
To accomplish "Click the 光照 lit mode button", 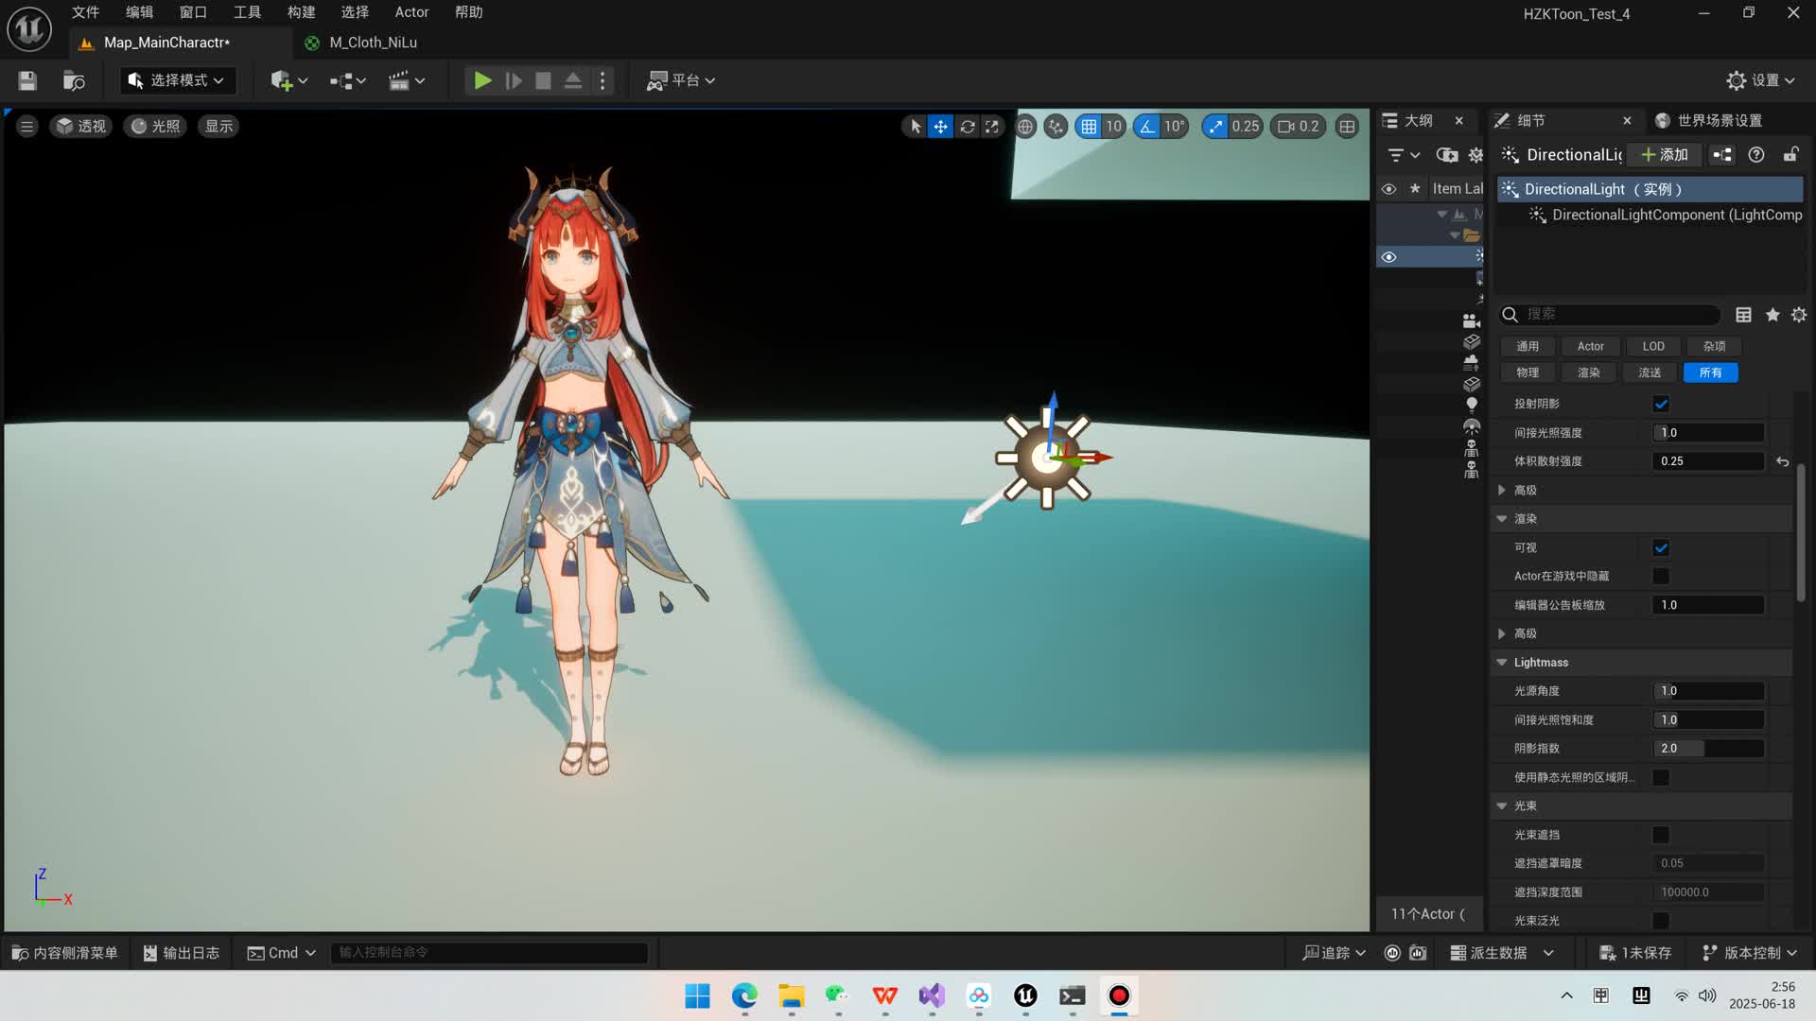I will coord(156,127).
